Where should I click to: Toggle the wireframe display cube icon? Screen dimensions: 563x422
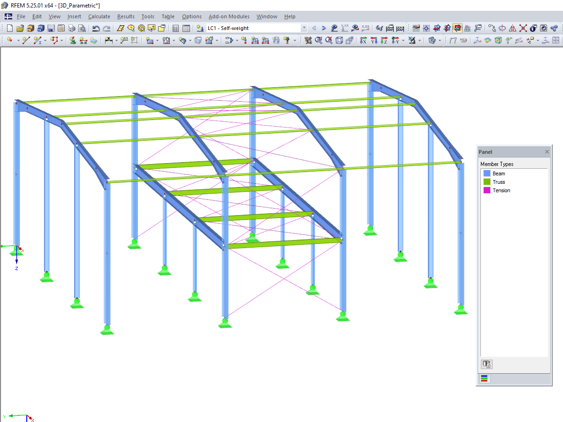coord(339,40)
